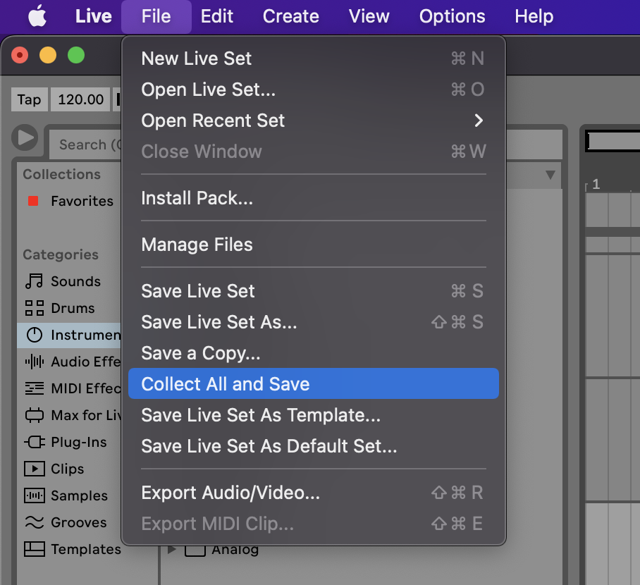Click the Sounds category icon
This screenshot has width=640, height=585.
34,281
